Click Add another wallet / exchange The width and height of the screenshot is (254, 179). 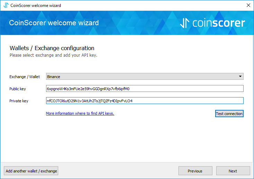click(x=31, y=171)
